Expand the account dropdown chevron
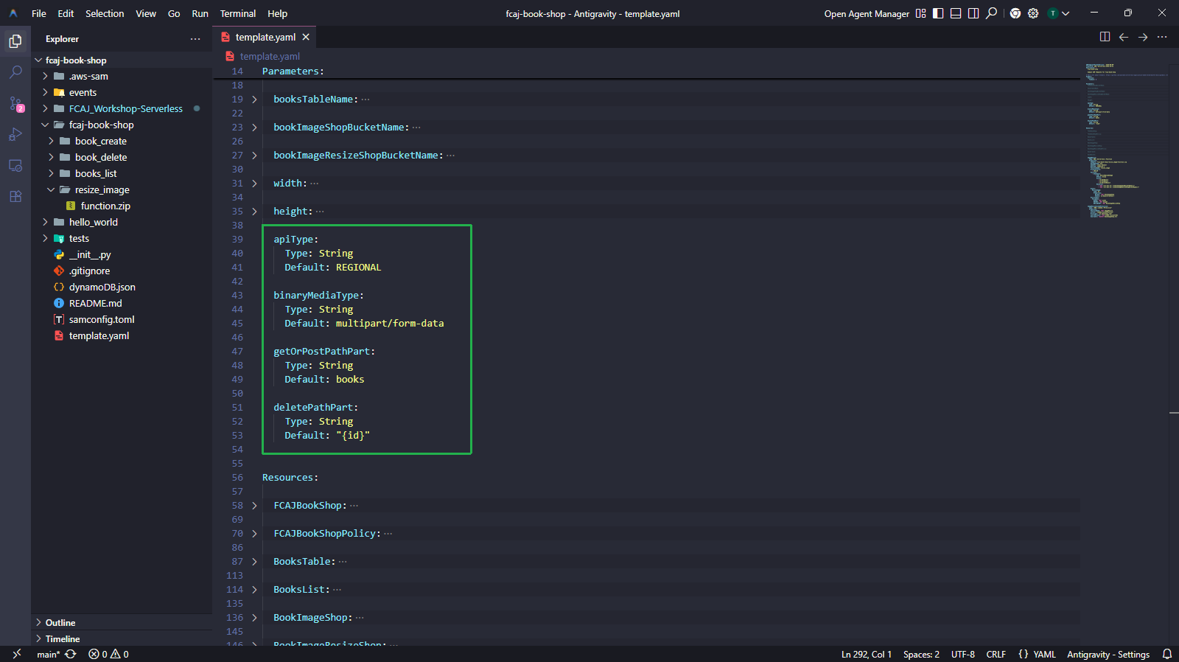Screen dimensions: 1179x662 click(1066, 13)
